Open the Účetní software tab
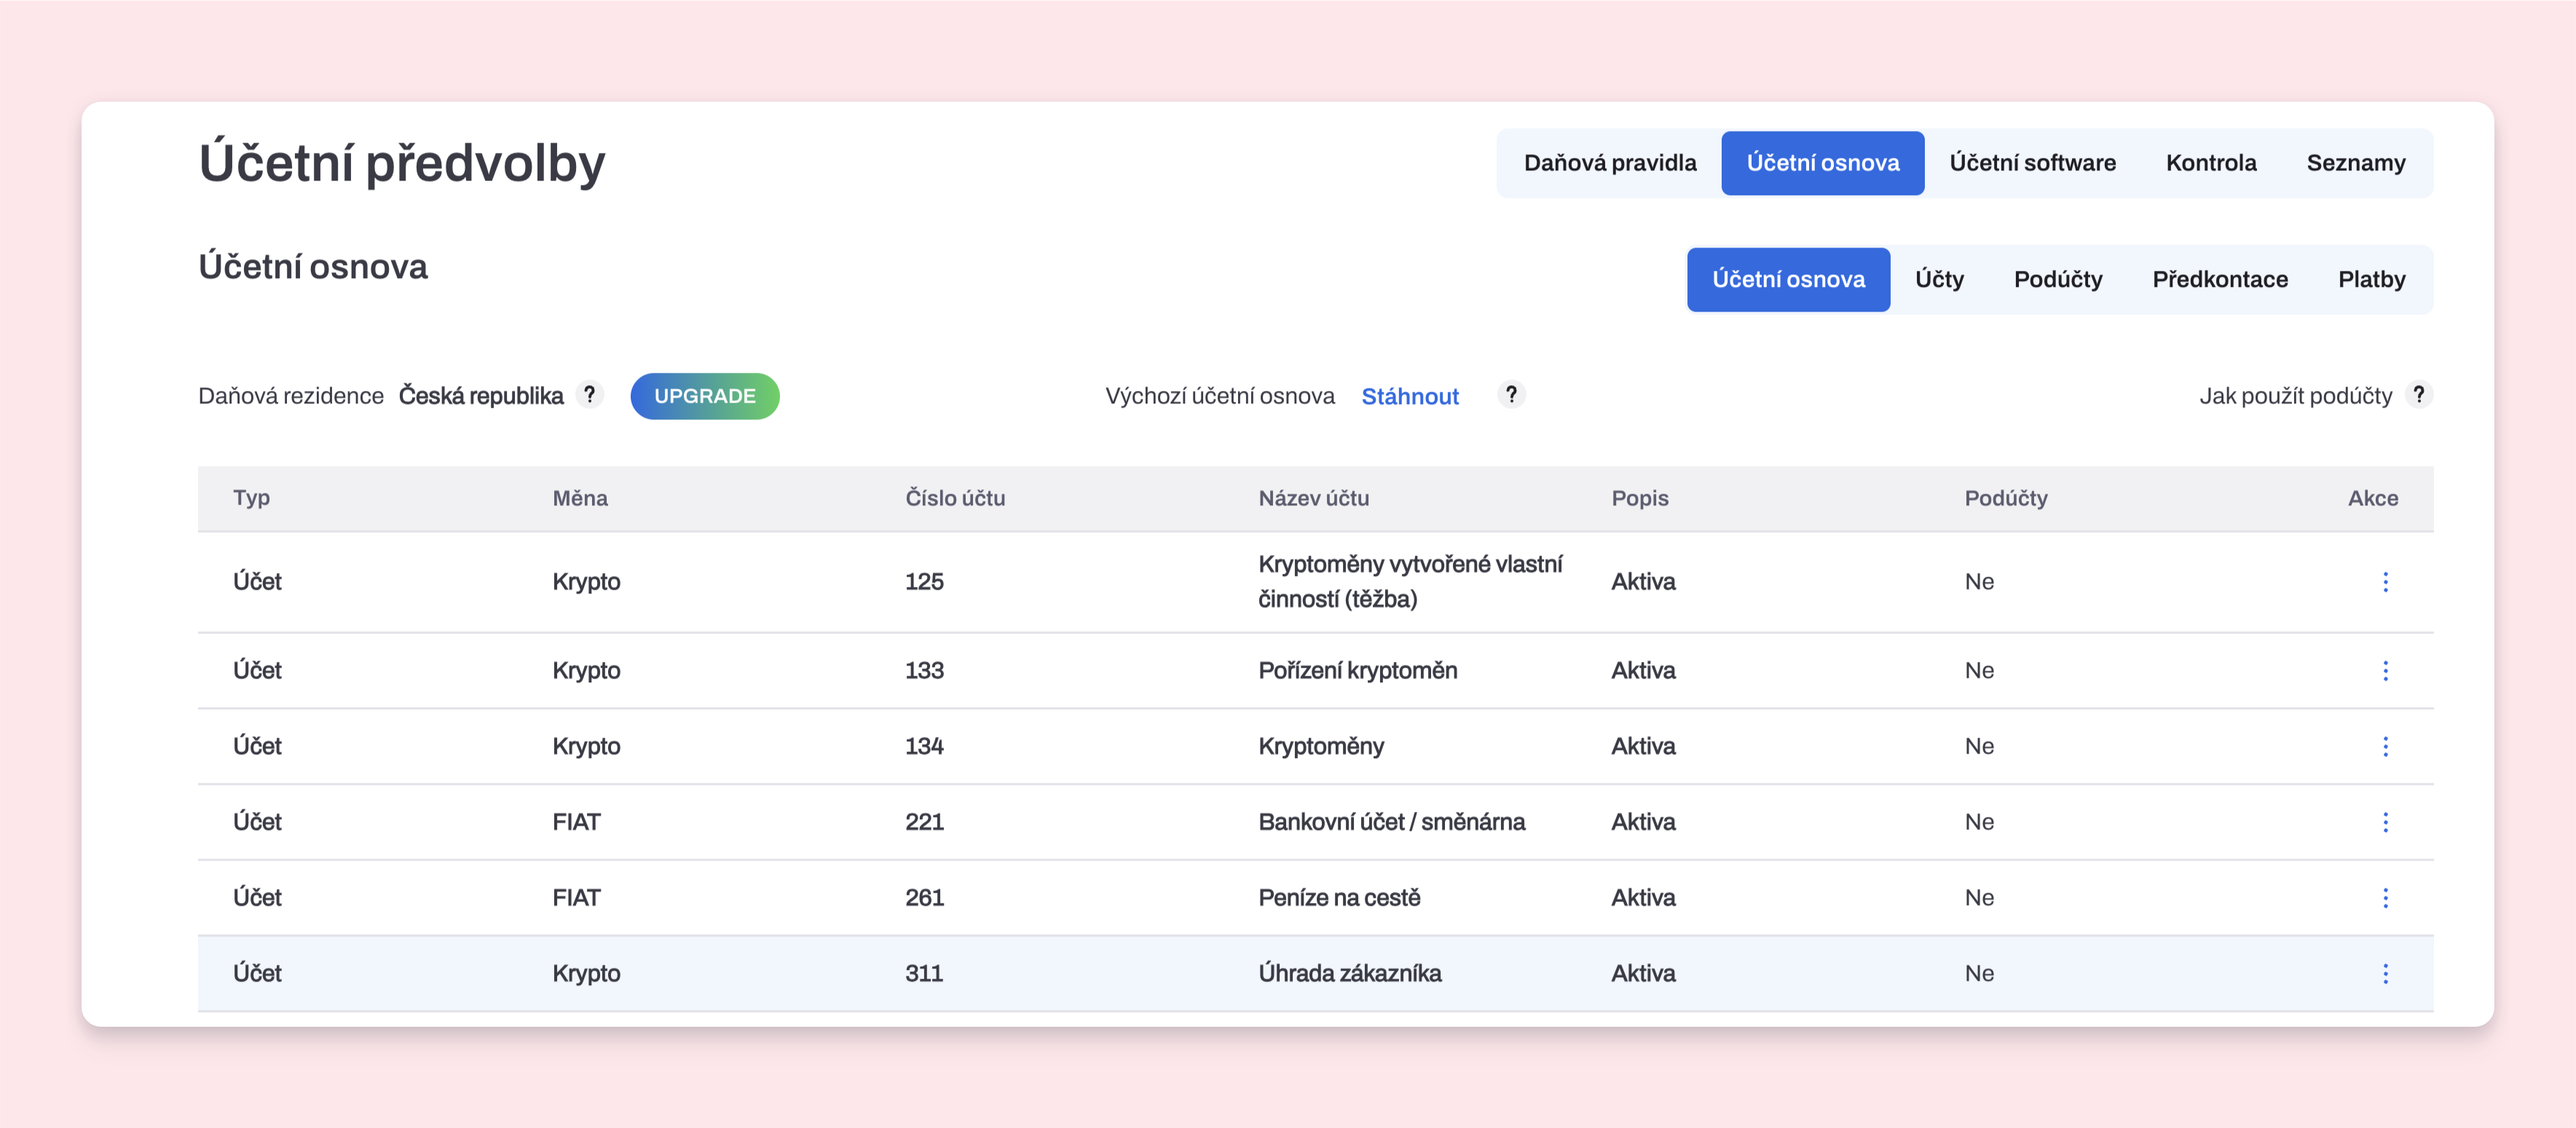The width and height of the screenshot is (2576, 1128). (x=2032, y=163)
